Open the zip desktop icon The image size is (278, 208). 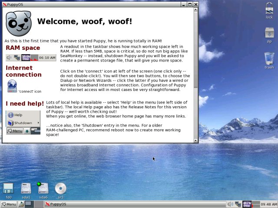tap(269, 33)
